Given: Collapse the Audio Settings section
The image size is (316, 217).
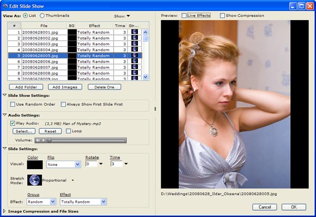Looking at the screenshot, I should tap(5, 115).
